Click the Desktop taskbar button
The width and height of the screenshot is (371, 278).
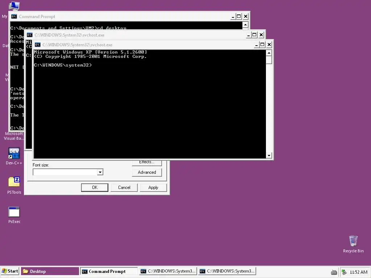tap(50, 271)
